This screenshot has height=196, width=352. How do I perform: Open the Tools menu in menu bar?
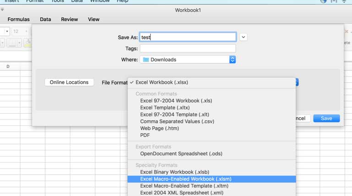click(57, 1)
